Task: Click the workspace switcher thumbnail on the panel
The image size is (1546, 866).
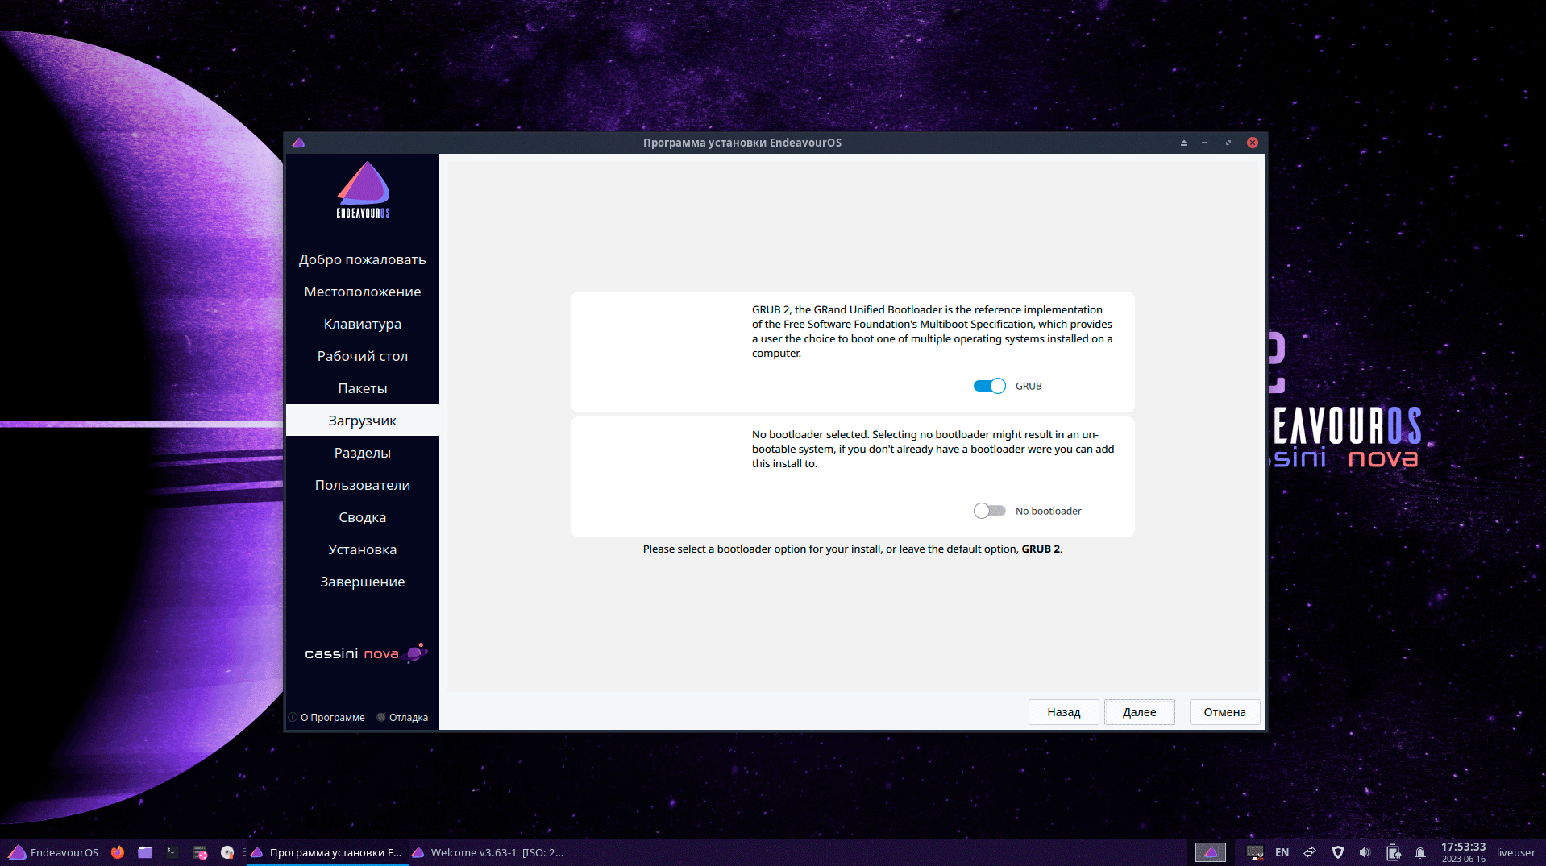Action: pyautogui.click(x=1210, y=852)
